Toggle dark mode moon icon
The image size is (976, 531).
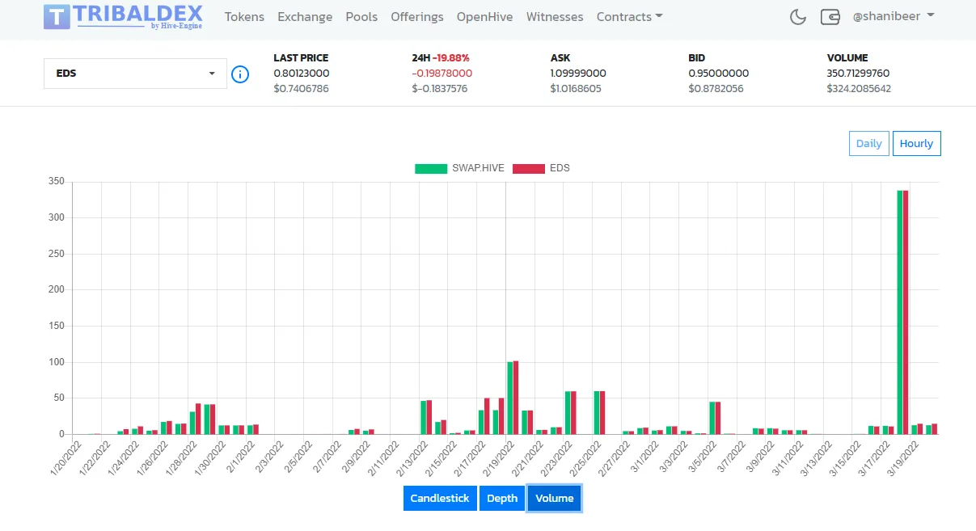tap(798, 17)
